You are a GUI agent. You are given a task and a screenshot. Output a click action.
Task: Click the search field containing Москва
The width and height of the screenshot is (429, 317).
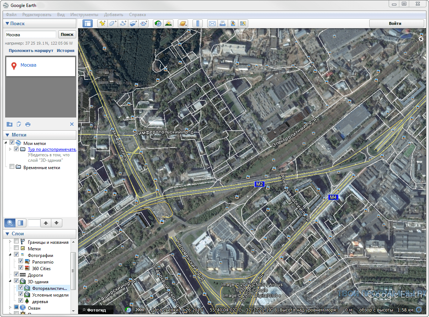point(30,34)
